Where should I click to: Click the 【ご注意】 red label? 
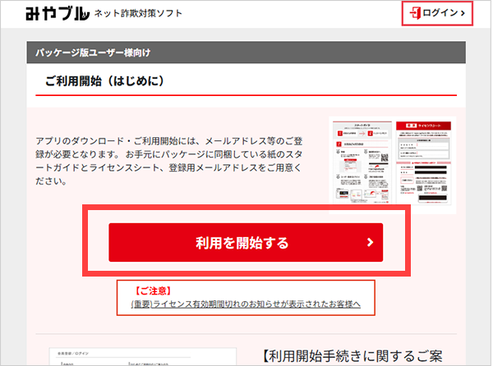click(x=154, y=291)
